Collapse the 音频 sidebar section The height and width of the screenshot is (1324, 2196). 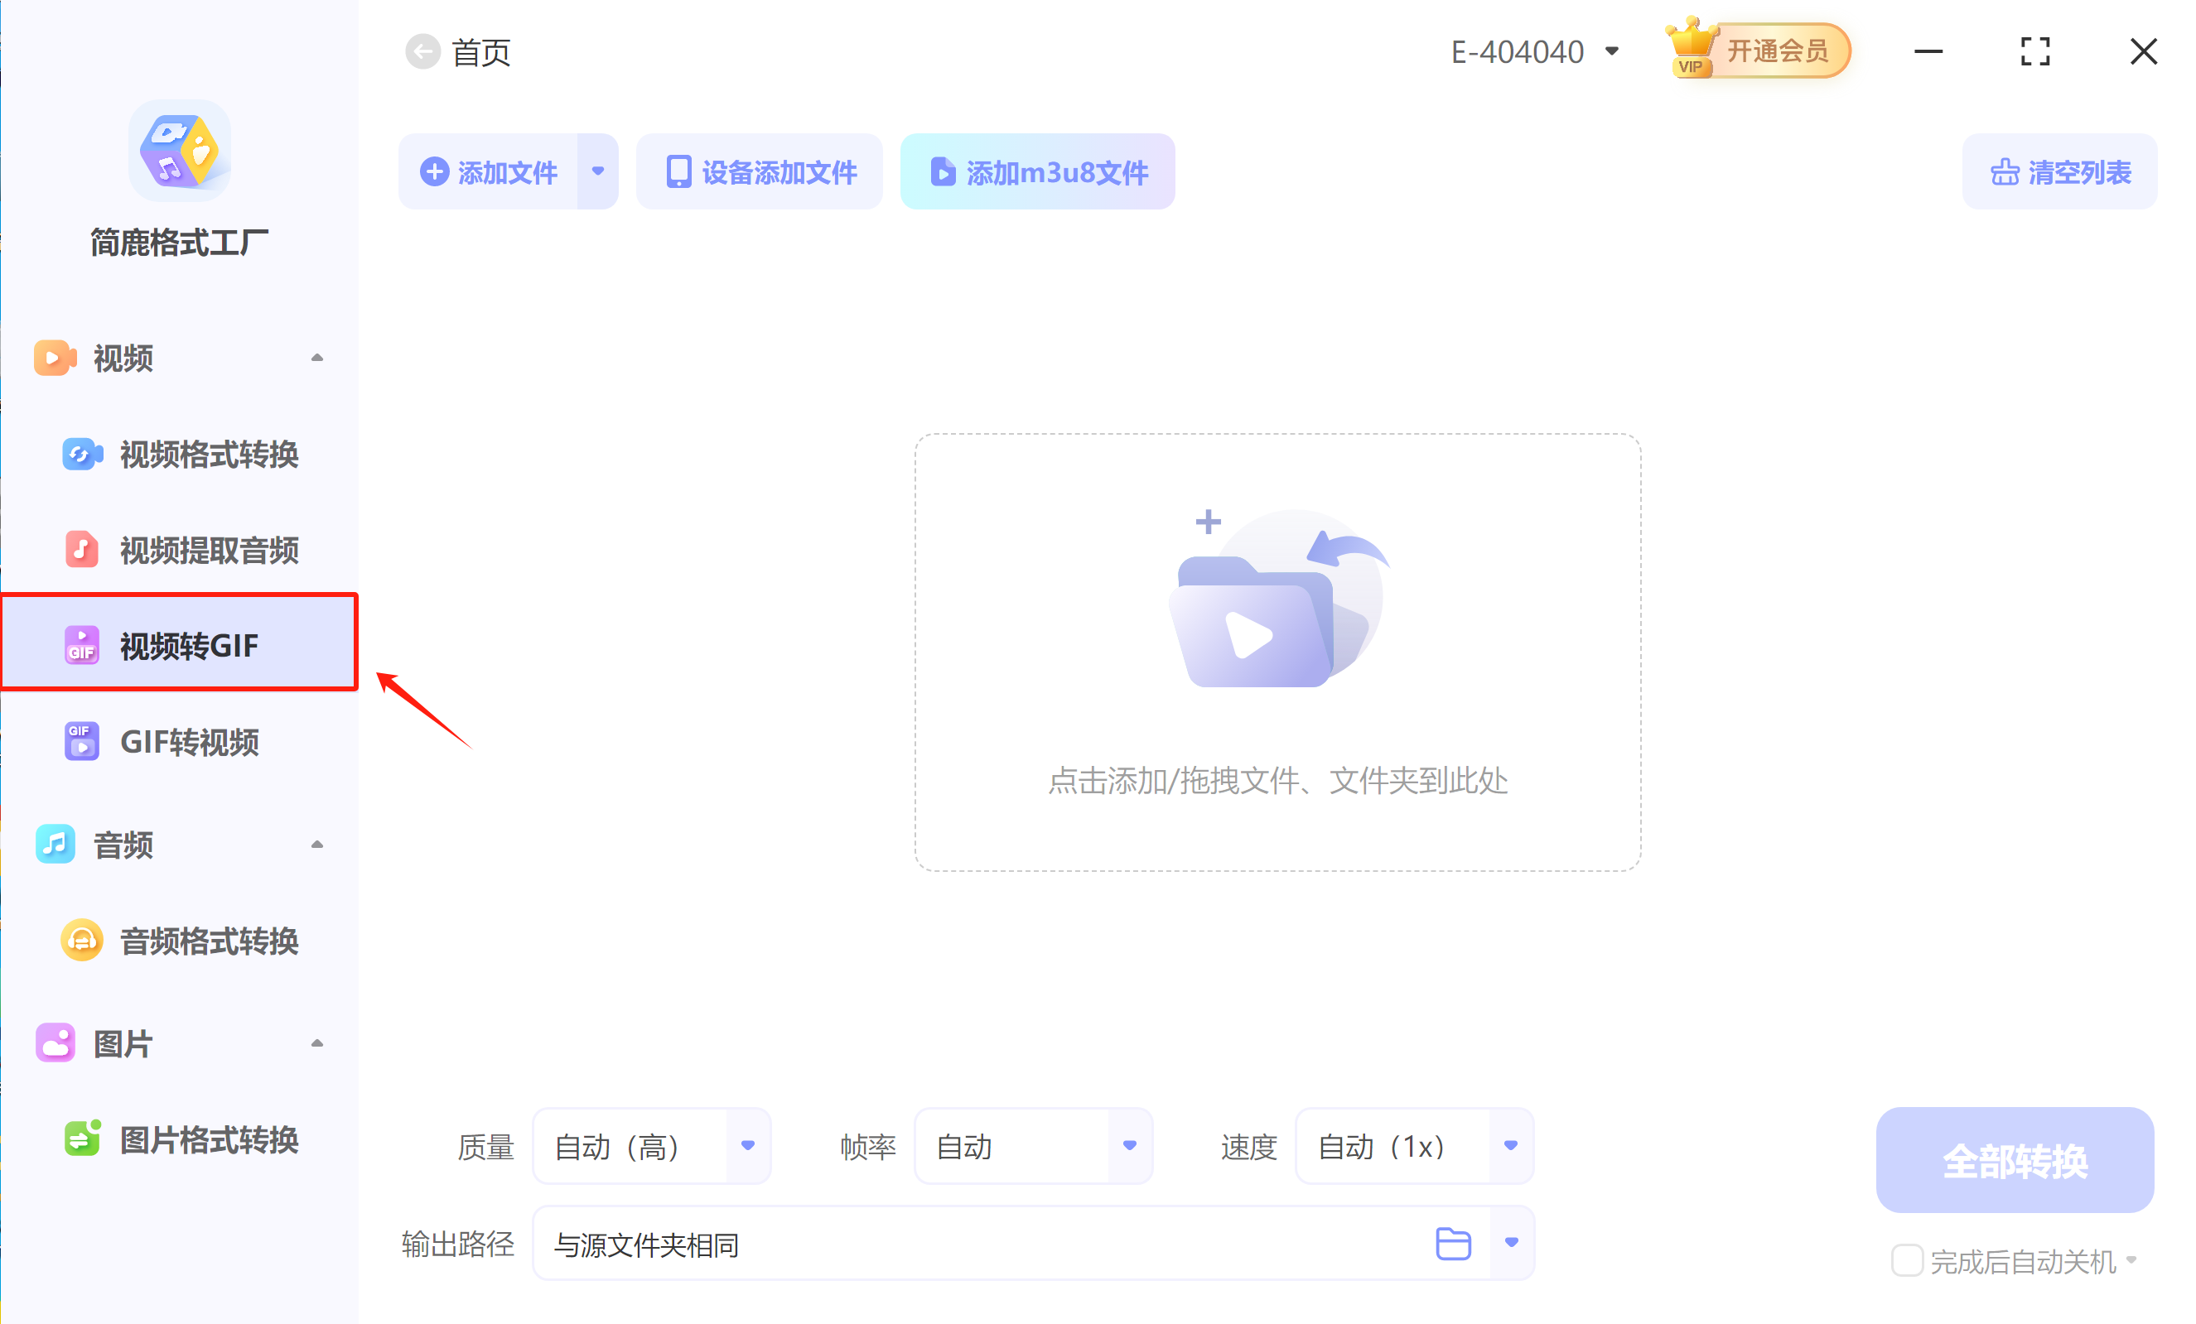coord(316,844)
